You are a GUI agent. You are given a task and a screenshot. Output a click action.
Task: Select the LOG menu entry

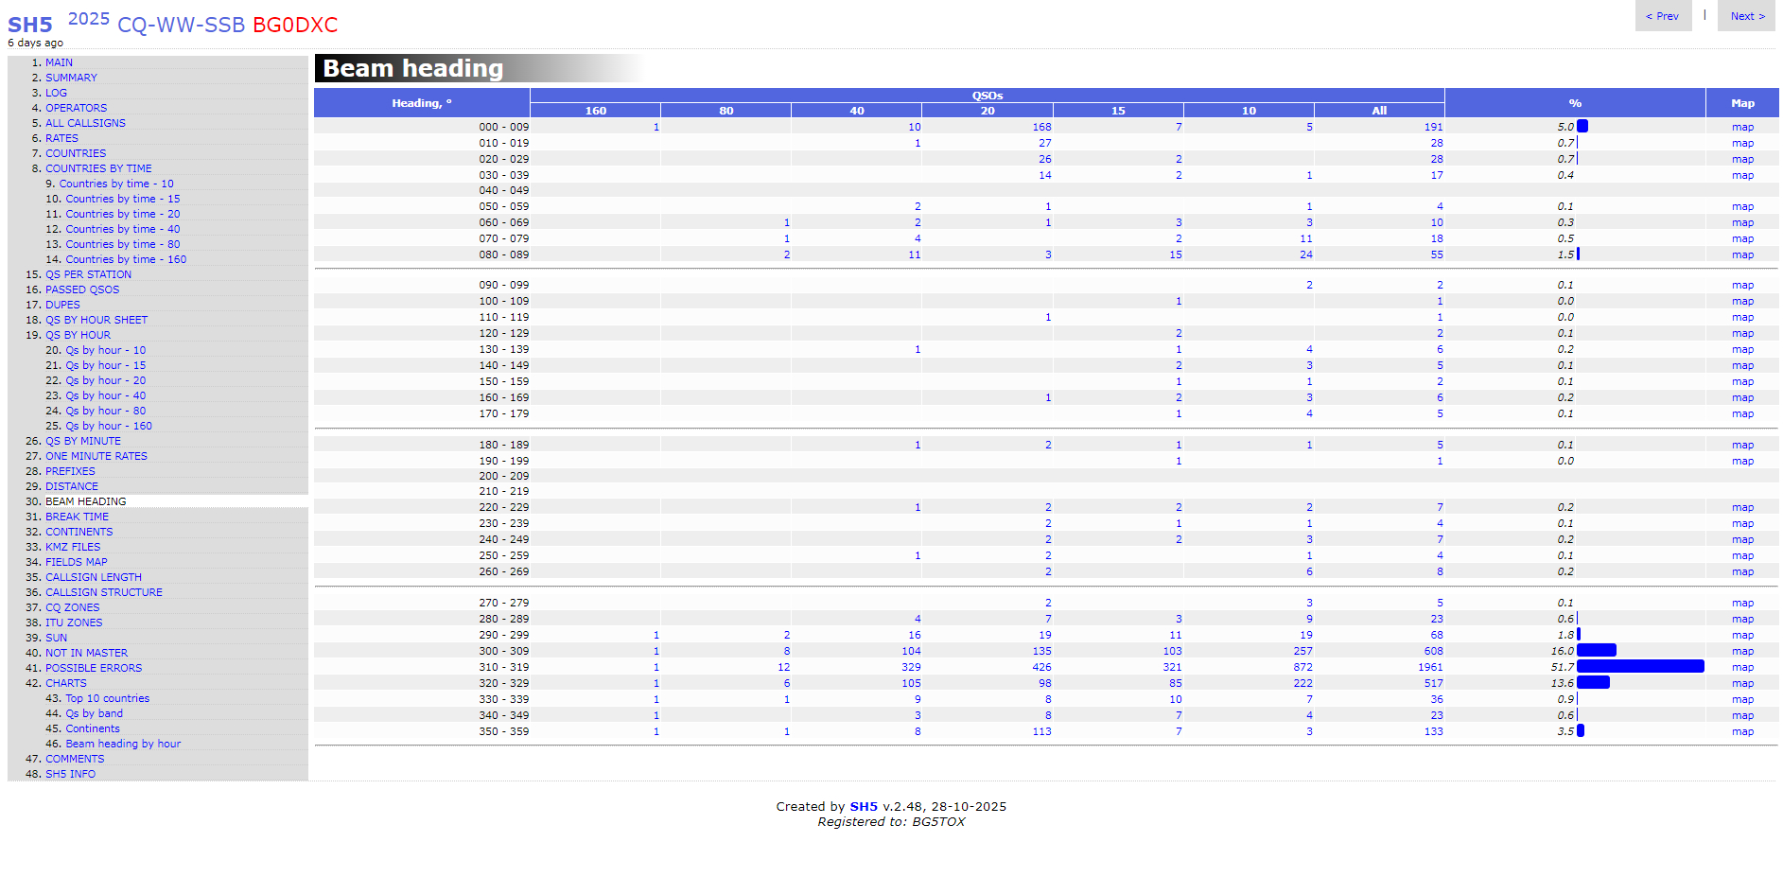[56, 93]
